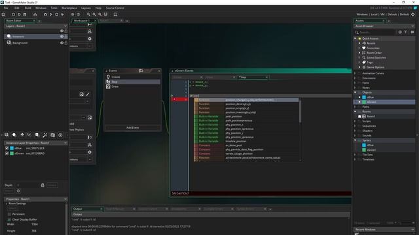The width and height of the screenshot is (419, 235).
Task: Open the Marketplace menu
Action: [69, 8]
